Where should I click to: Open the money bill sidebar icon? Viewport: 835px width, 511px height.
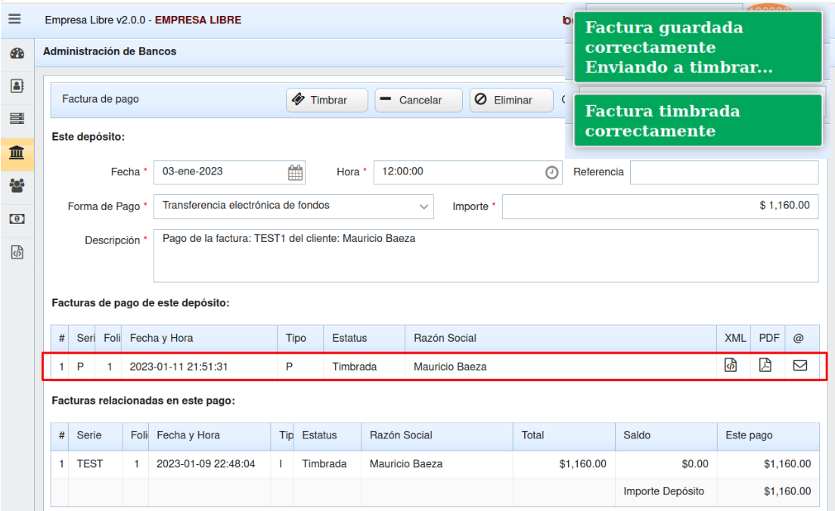[16, 219]
